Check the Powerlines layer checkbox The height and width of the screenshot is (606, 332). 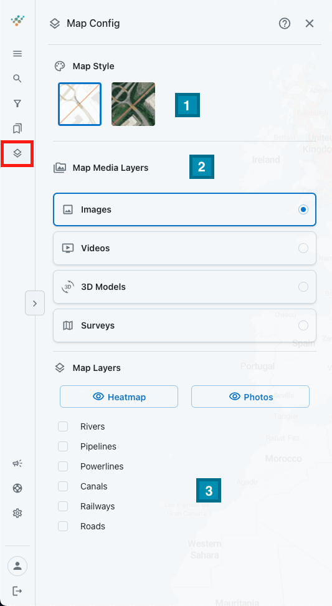coord(63,466)
